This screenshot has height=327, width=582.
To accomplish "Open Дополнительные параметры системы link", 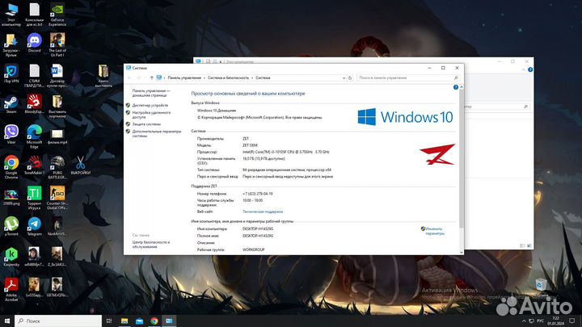I will (157, 133).
